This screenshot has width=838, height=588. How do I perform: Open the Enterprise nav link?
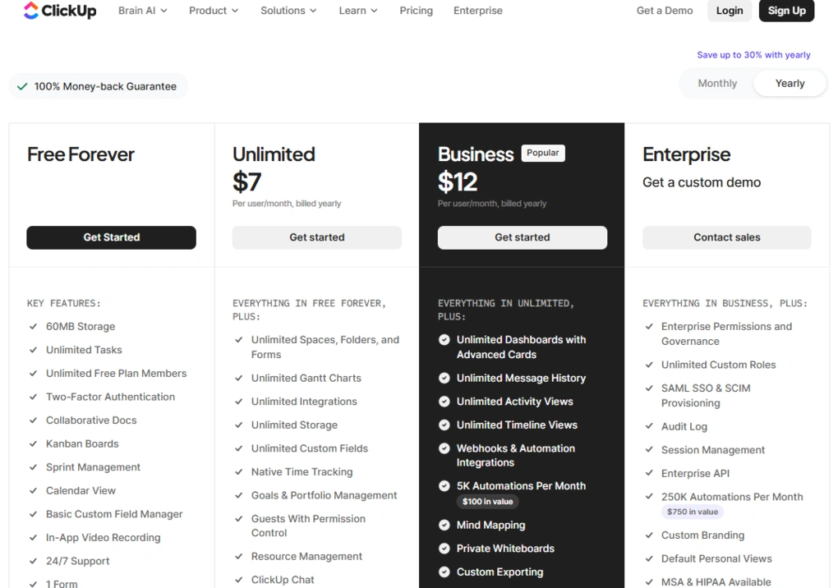pos(478,11)
